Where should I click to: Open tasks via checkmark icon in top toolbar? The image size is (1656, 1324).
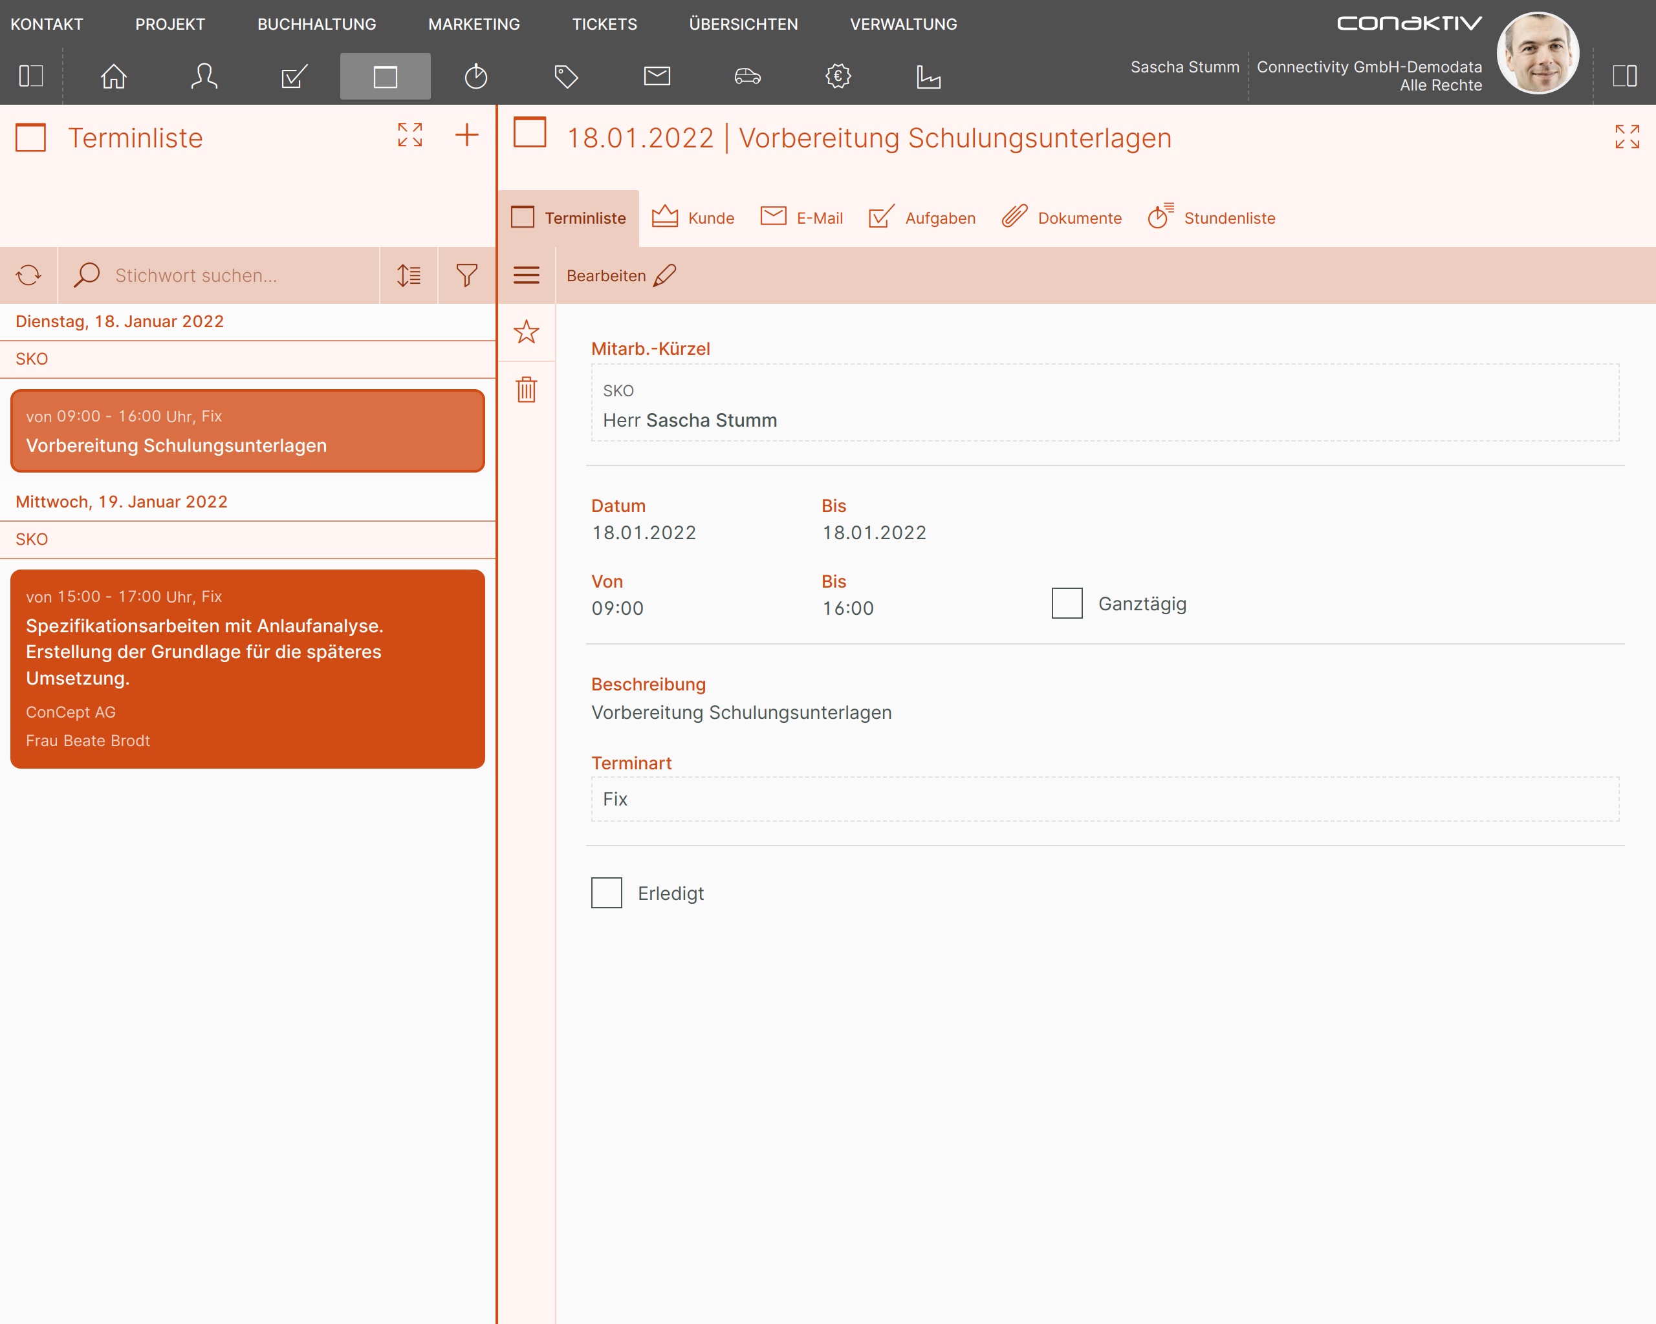point(295,76)
